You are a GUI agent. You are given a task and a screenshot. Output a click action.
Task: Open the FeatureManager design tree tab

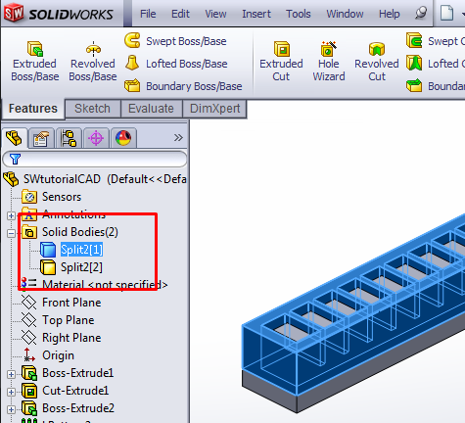[14, 138]
